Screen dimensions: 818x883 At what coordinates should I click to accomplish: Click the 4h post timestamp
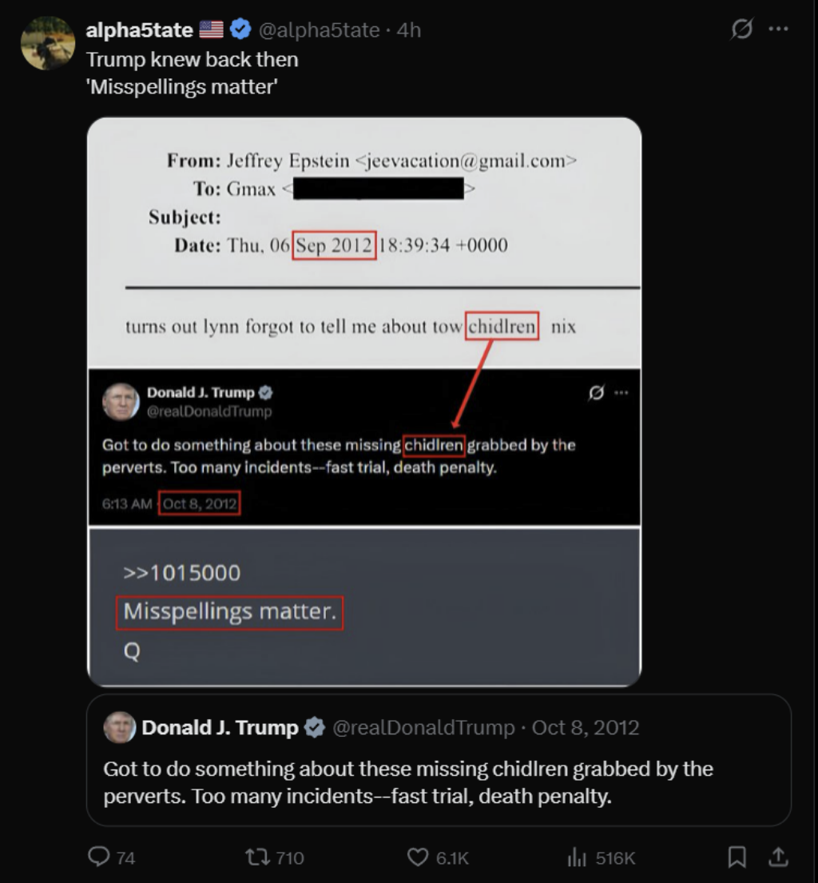pos(409,30)
